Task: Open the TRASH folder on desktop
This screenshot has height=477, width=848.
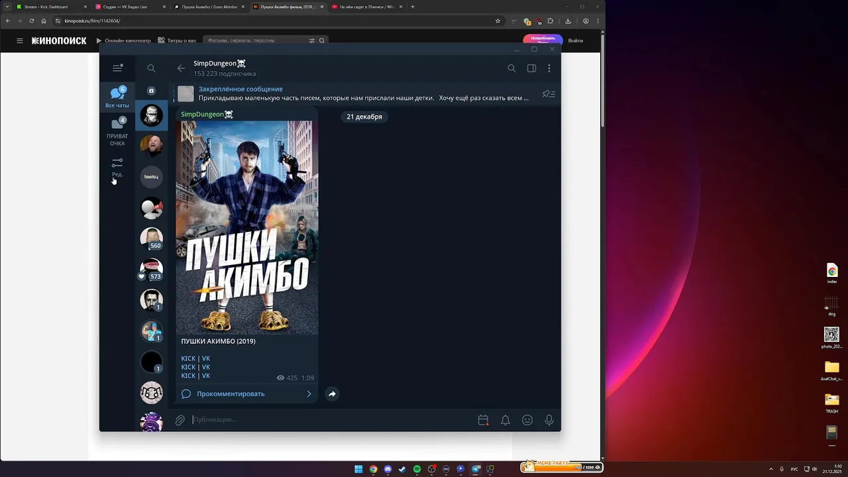Action: pyautogui.click(x=831, y=403)
